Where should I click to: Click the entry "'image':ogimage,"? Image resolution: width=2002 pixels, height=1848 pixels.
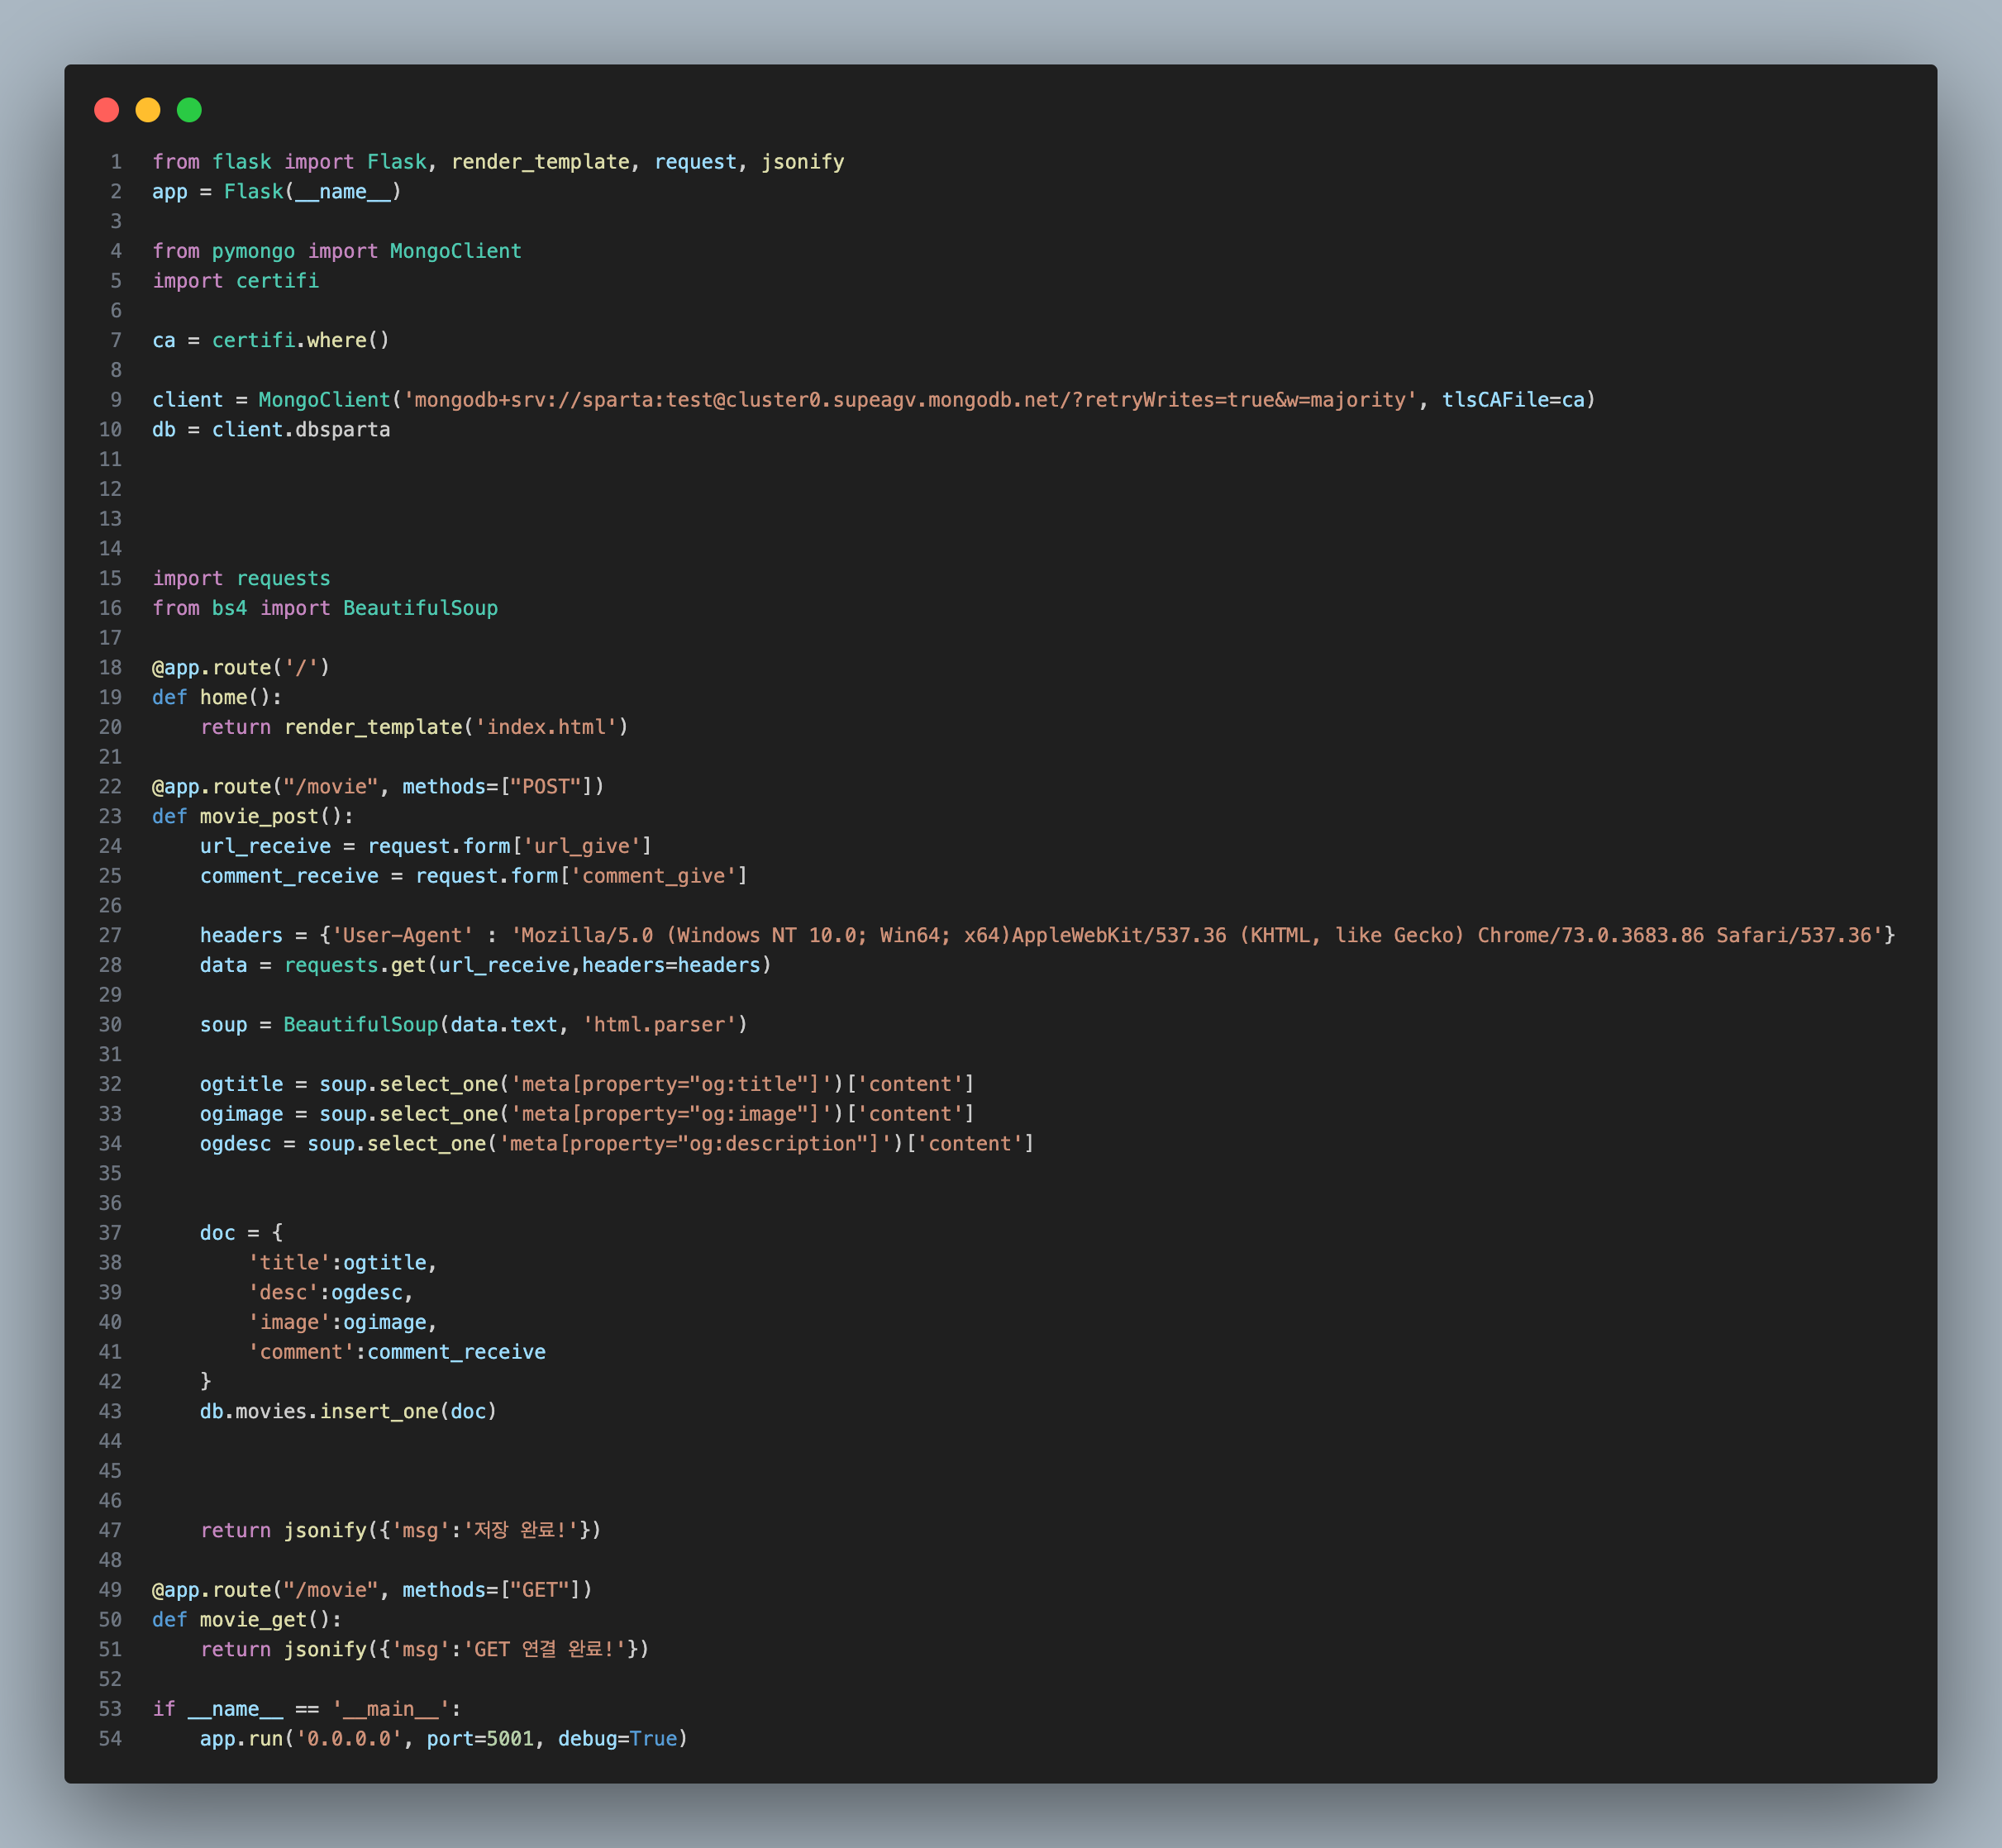click(343, 1323)
